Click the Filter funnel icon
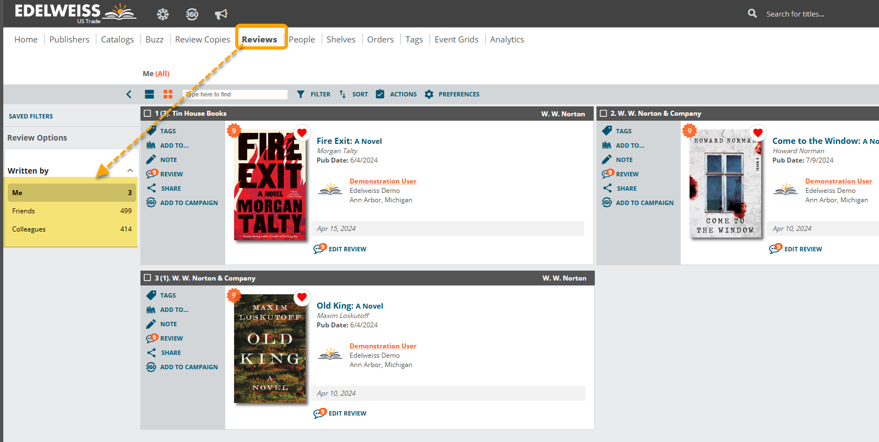Screen dimensions: 879x442 click(300, 94)
